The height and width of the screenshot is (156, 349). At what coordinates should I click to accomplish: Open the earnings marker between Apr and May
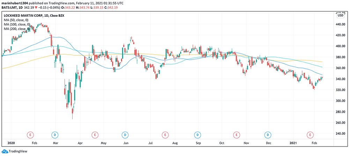(95, 135)
